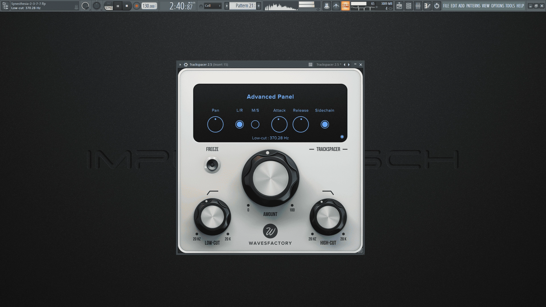
Task: Open the TOOLS menu
Action: (510, 6)
